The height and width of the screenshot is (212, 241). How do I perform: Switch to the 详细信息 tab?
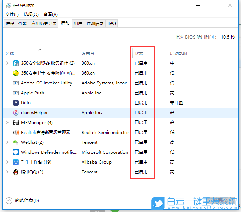point(95,23)
